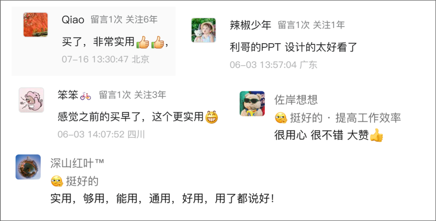The height and width of the screenshot is (221, 436).
Task: Click the smirk emoji before 挺好的 · 提高工作效率
Action: [281, 118]
